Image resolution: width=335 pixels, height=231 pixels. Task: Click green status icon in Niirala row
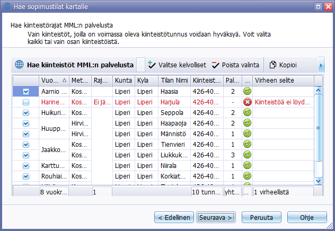[x=247, y=165]
